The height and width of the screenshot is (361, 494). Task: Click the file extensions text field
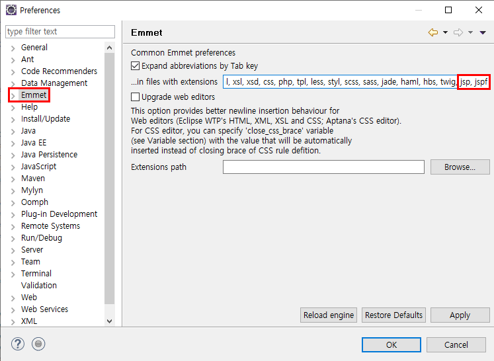point(356,82)
